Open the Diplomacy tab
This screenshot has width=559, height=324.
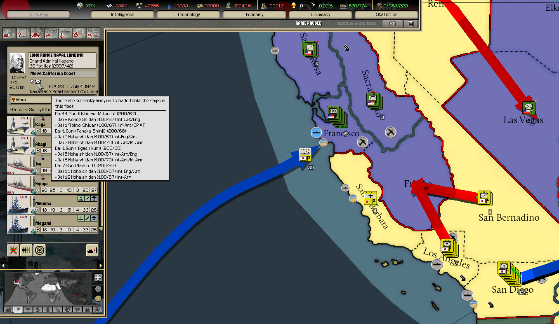coord(320,15)
